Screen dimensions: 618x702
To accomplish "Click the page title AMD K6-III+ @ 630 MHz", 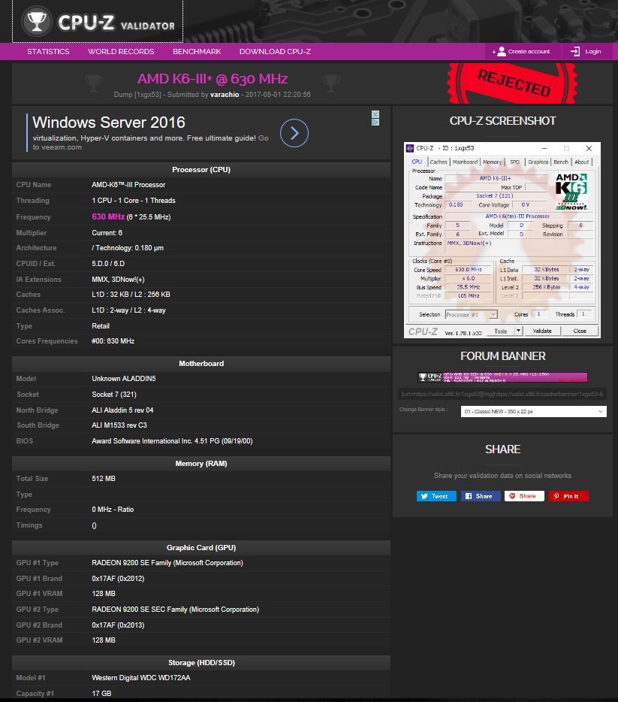I will point(213,79).
